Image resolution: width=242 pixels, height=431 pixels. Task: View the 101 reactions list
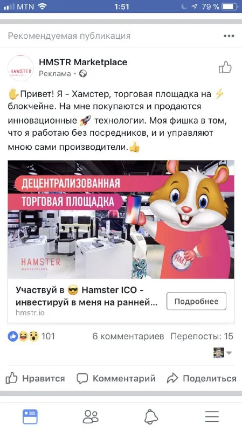pyautogui.click(x=31, y=336)
